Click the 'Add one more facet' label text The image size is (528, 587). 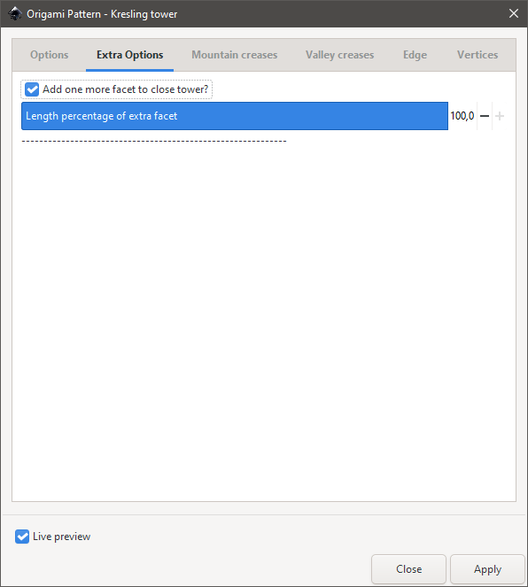pyautogui.click(x=125, y=89)
